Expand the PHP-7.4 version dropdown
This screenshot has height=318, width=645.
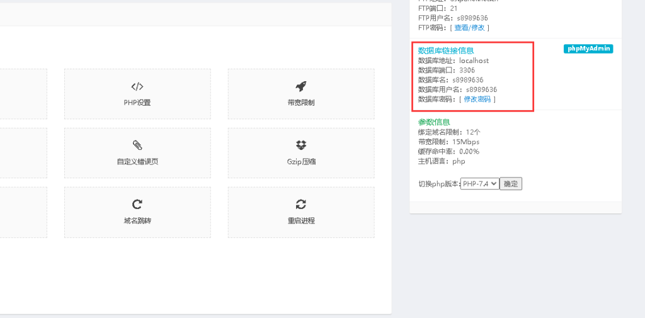point(479,184)
